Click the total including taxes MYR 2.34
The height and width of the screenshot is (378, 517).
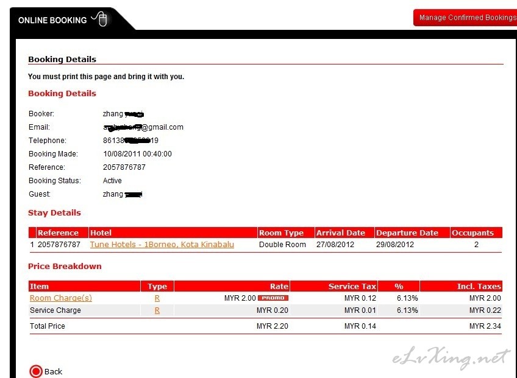pyautogui.click(x=485, y=326)
